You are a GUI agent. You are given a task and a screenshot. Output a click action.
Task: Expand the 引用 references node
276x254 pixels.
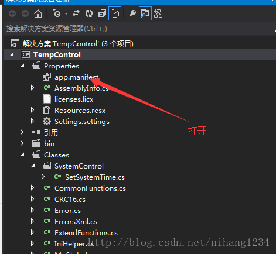[22, 132]
